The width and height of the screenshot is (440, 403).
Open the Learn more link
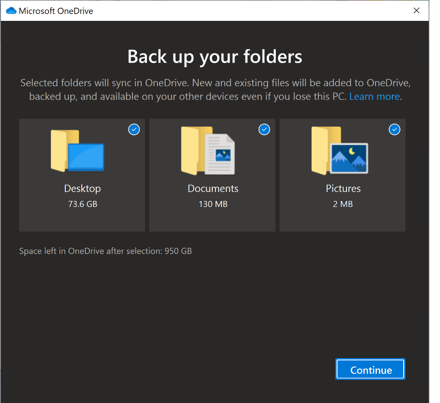pyautogui.click(x=374, y=97)
